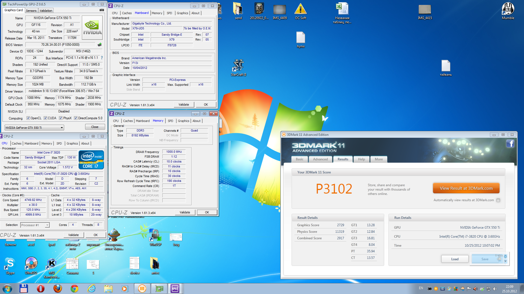This screenshot has width=524, height=294.
Task: Open the MSI Kombustor desktop shortcut
Action: tap(52, 268)
